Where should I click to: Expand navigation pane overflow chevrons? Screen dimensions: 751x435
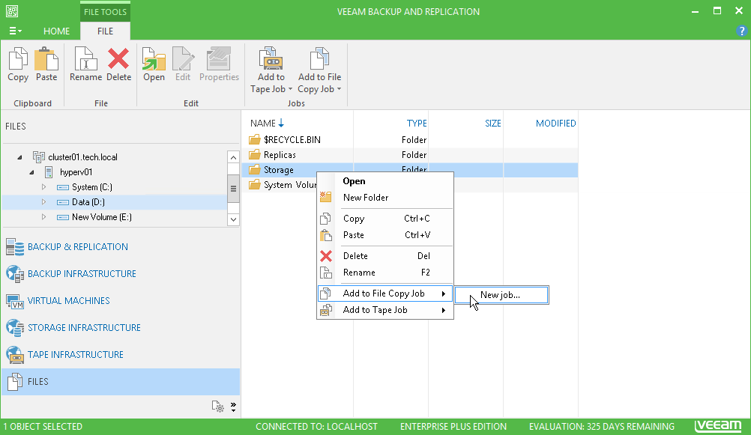(x=233, y=407)
